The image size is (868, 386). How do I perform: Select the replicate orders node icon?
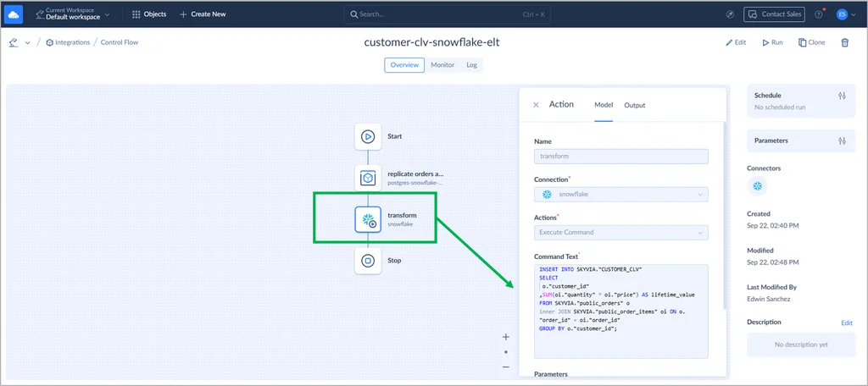point(368,178)
